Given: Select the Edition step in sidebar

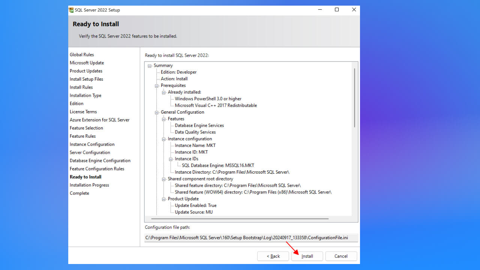Looking at the screenshot, I should pyautogui.click(x=76, y=103).
